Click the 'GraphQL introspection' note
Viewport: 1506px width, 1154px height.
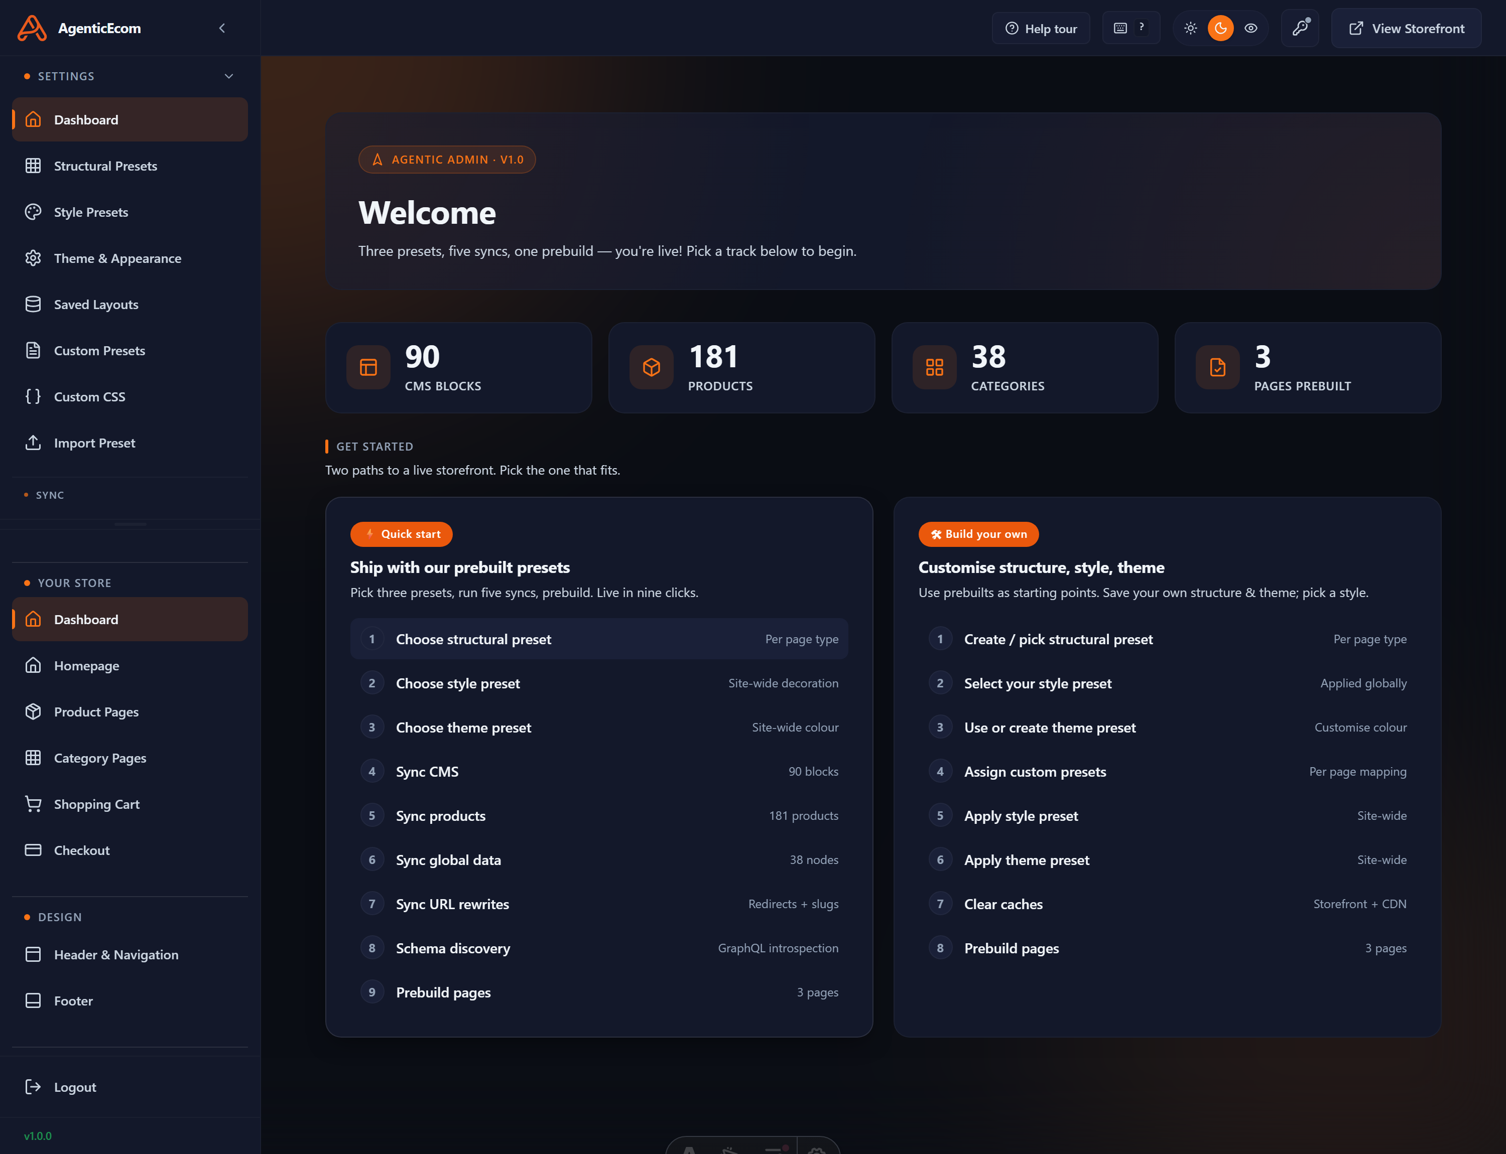point(778,948)
